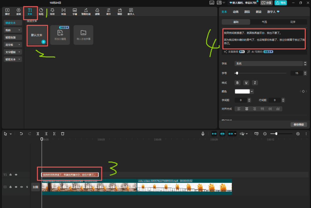Delete the selected clip with trash icon
The height and width of the screenshot is (208, 311).
tap(62, 134)
